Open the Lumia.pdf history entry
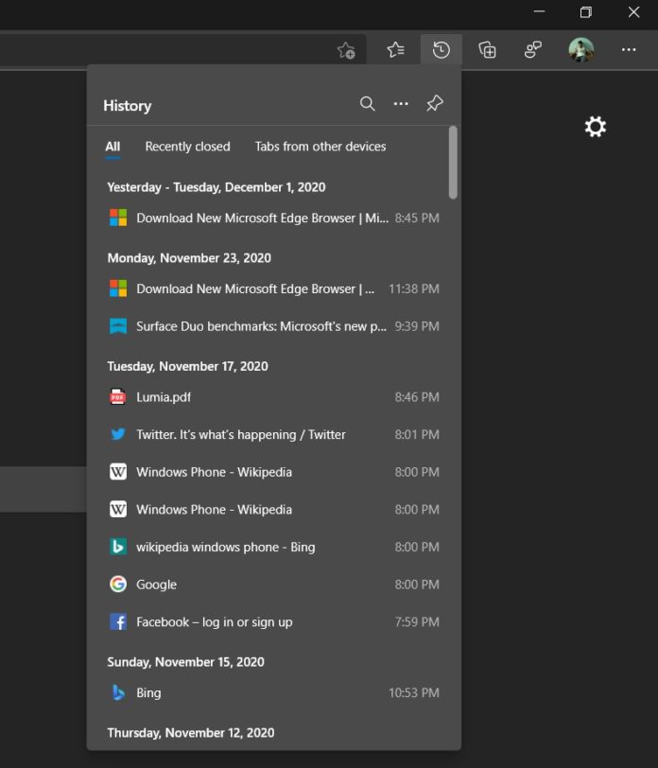The width and height of the screenshot is (658, 768). [165, 397]
